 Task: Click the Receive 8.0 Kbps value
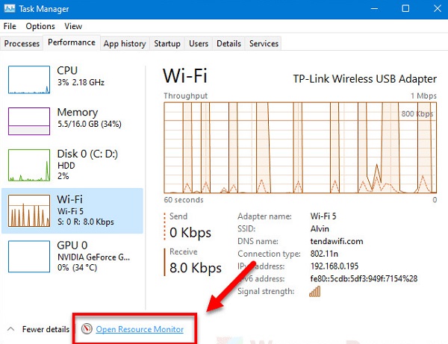196,268
